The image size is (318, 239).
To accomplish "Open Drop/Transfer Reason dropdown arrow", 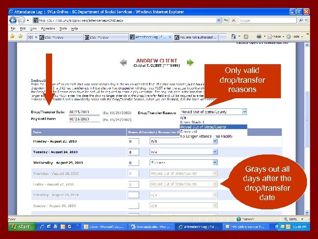I will tap(245, 112).
